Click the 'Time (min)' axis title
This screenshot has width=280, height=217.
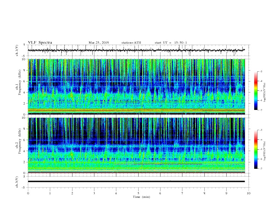[141, 197]
